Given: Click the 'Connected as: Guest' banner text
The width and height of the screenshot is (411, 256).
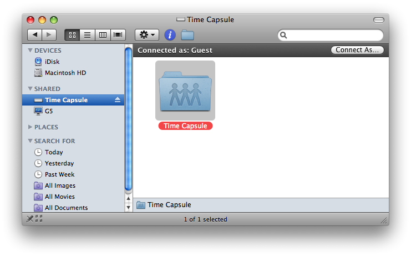Looking at the screenshot, I should (x=175, y=50).
